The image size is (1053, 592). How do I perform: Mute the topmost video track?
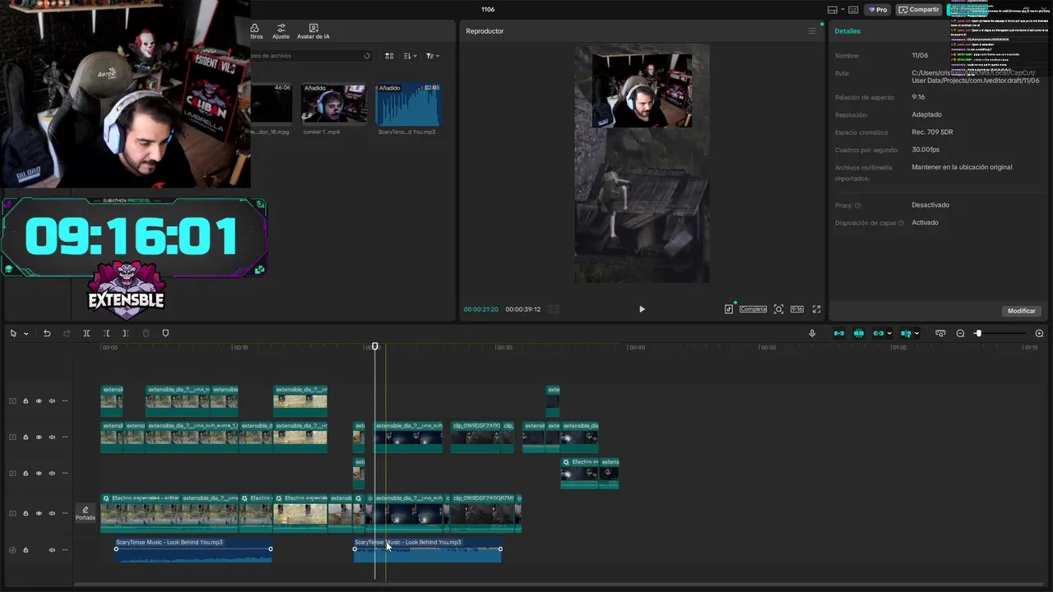52,401
